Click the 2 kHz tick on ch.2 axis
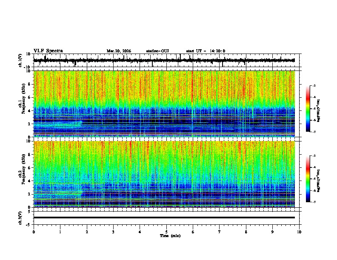Image resolution: width=337 pixels, height=260 pixels. (29, 194)
